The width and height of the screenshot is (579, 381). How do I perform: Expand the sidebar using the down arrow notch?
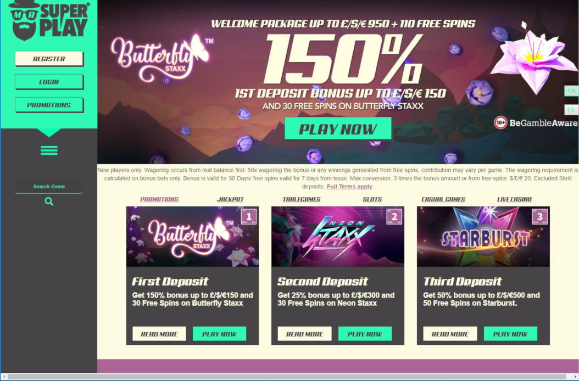tap(49, 132)
